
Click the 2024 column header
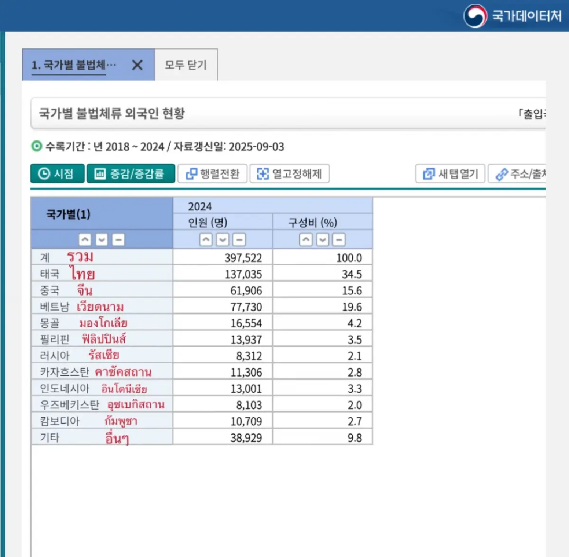[273, 206]
